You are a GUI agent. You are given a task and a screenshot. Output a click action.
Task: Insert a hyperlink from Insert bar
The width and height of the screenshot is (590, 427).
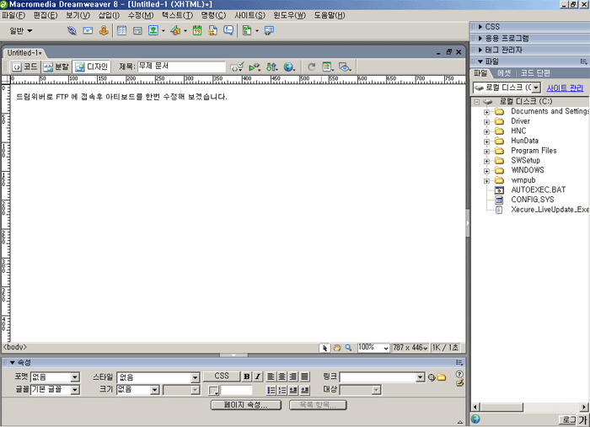click(72, 31)
